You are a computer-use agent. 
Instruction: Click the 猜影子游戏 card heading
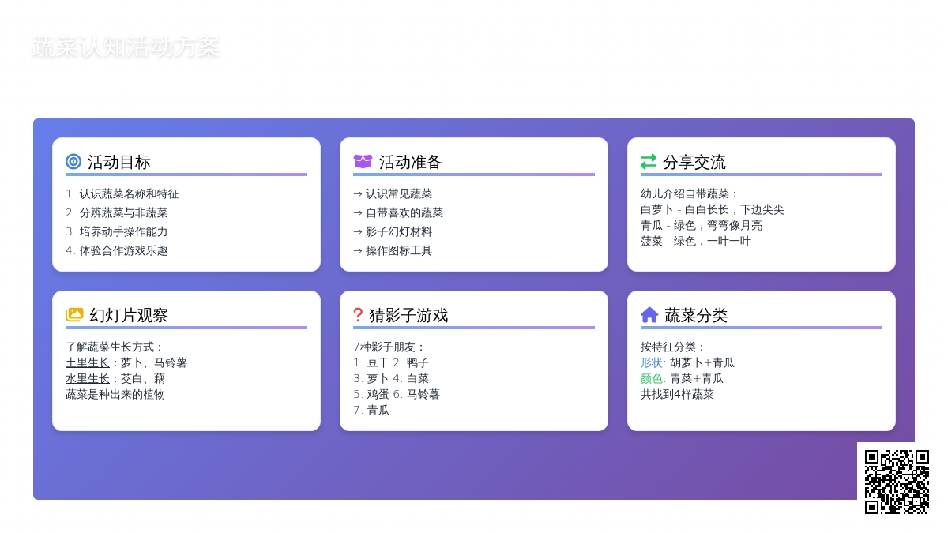[408, 315]
